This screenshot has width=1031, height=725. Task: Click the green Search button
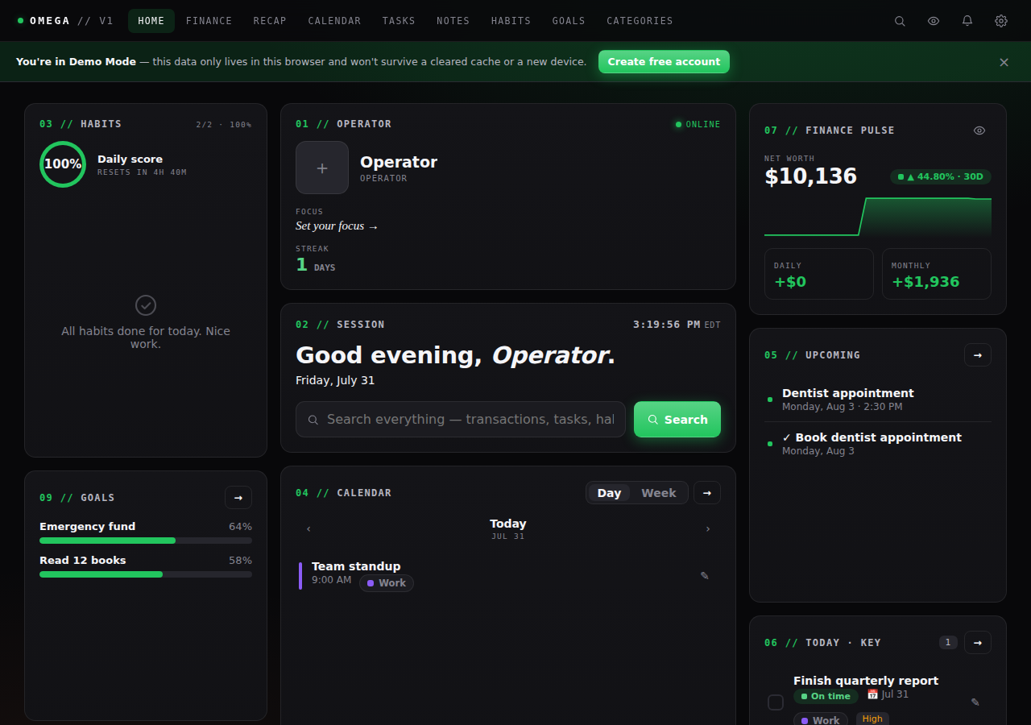tap(677, 420)
